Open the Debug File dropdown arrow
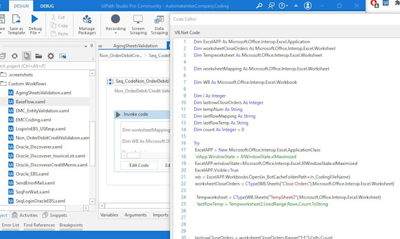The width and height of the screenshot is (400, 239). (x=39, y=33)
